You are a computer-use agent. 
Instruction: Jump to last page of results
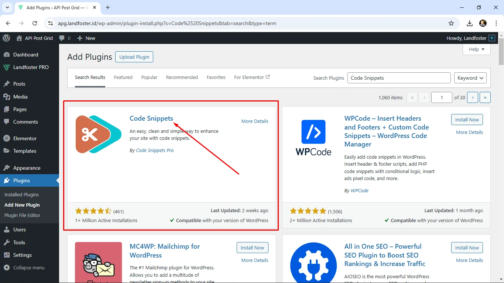pyautogui.click(x=485, y=97)
